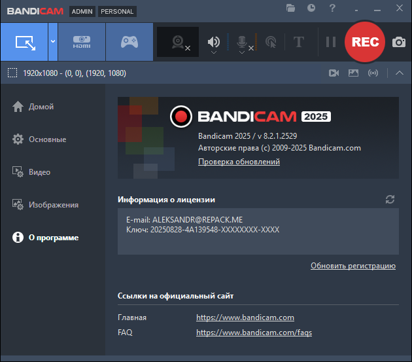The height and width of the screenshot is (362, 412).
Task: Click the Обновить регистрацию link
Action: click(353, 266)
